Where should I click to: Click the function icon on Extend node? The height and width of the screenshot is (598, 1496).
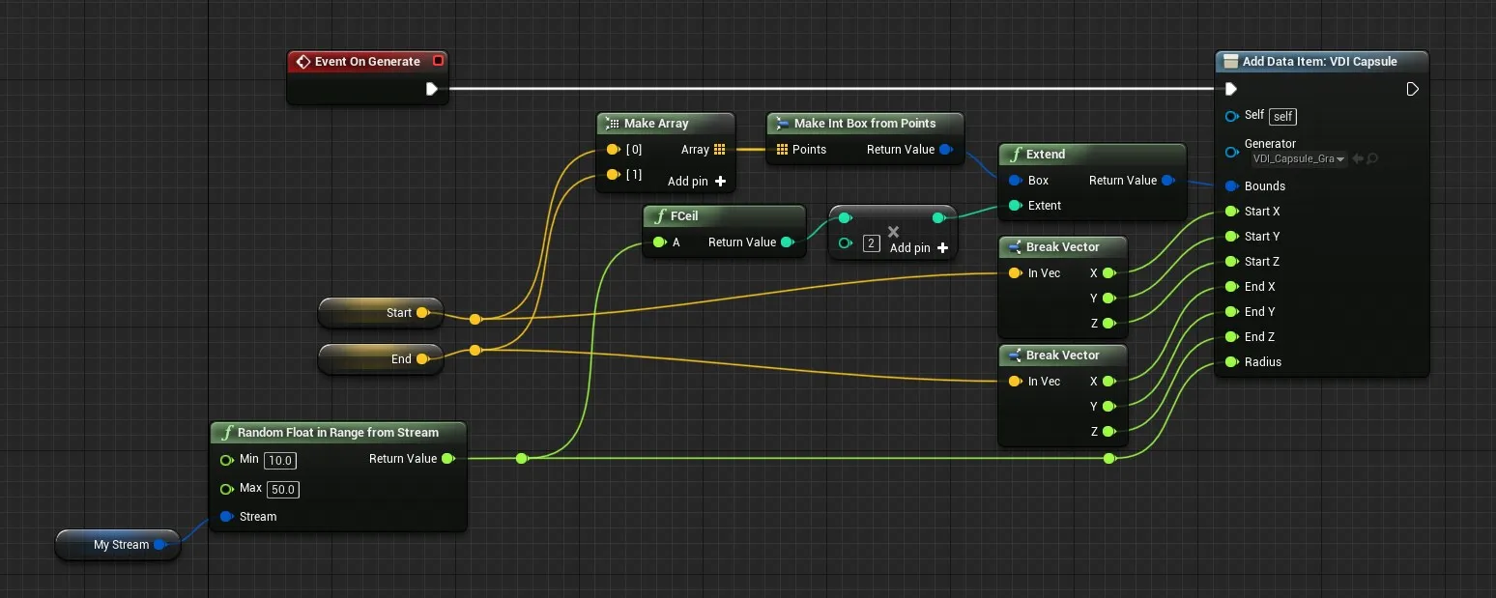(x=1014, y=155)
